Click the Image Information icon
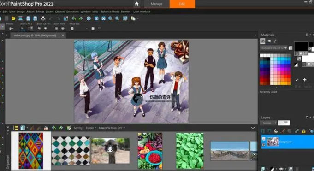Screen dimensions: 314x171 point(89,18)
